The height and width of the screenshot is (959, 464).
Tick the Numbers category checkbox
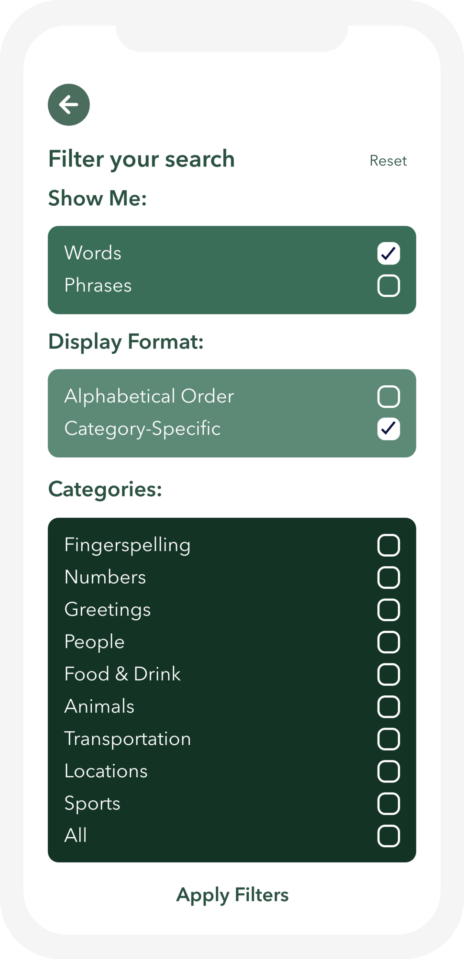[388, 578]
